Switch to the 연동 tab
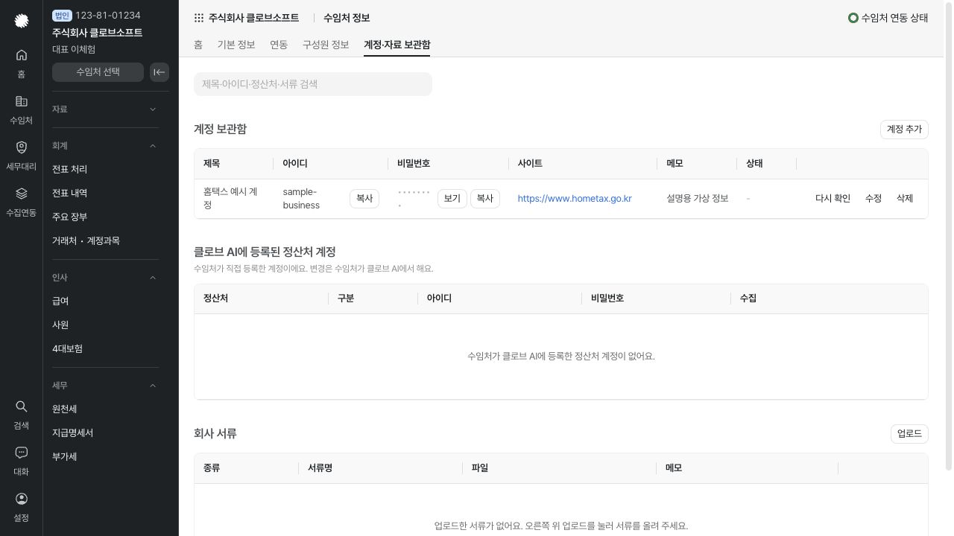Screen dimensions: 954x536 point(279,45)
